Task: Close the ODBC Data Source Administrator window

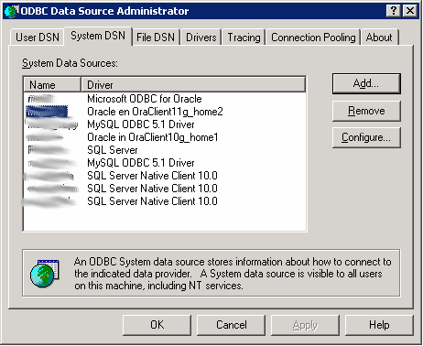Action: pyautogui.click(x=410, y=11)
